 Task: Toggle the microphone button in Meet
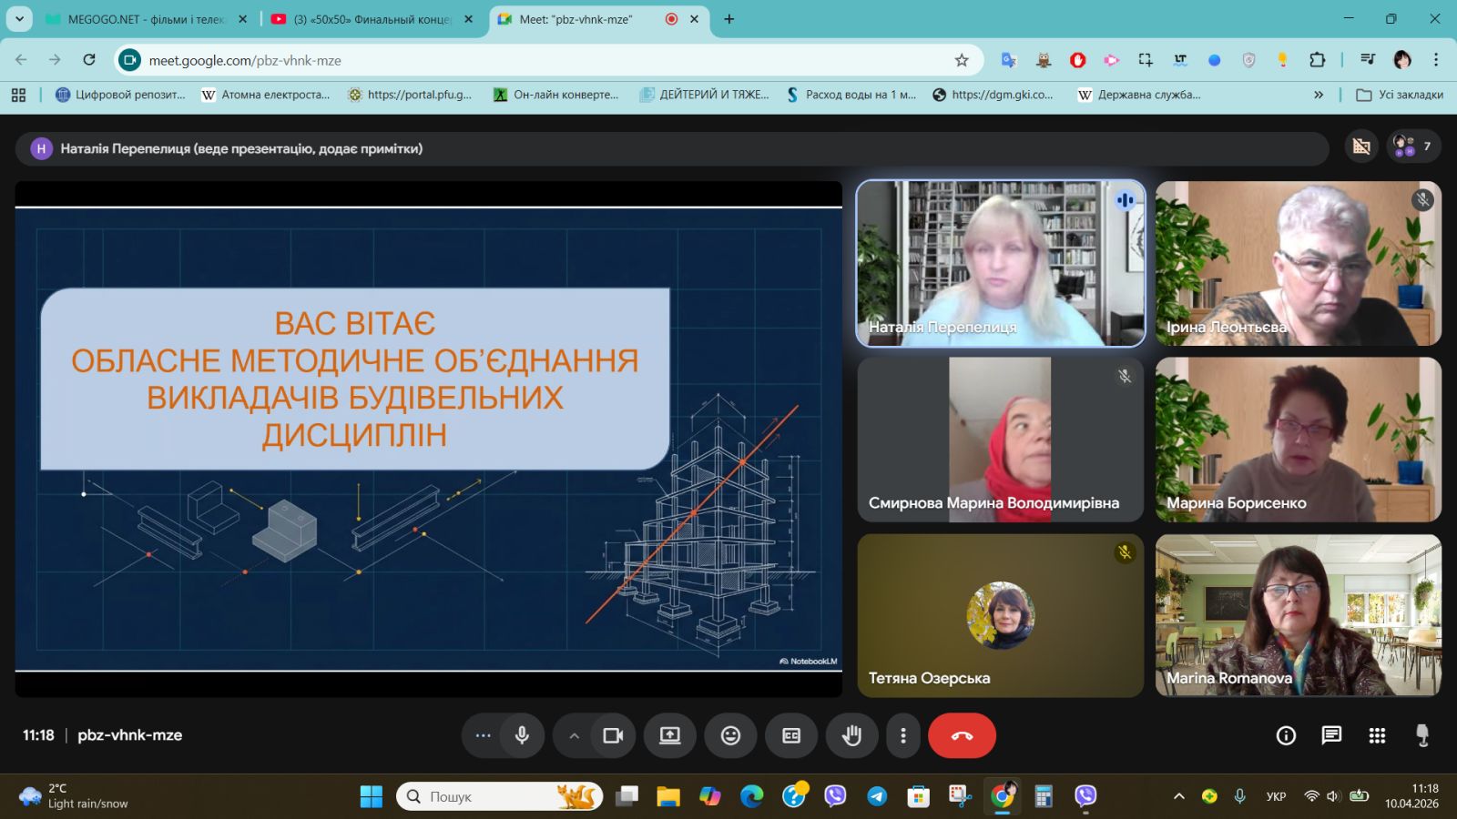pyautogui.click(x=522, y=735)
